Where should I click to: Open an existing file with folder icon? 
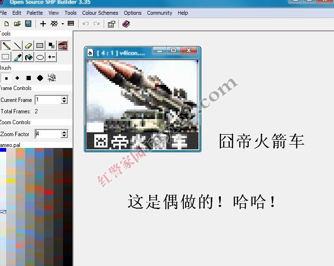pyautogui.click(x=17, y=24)
